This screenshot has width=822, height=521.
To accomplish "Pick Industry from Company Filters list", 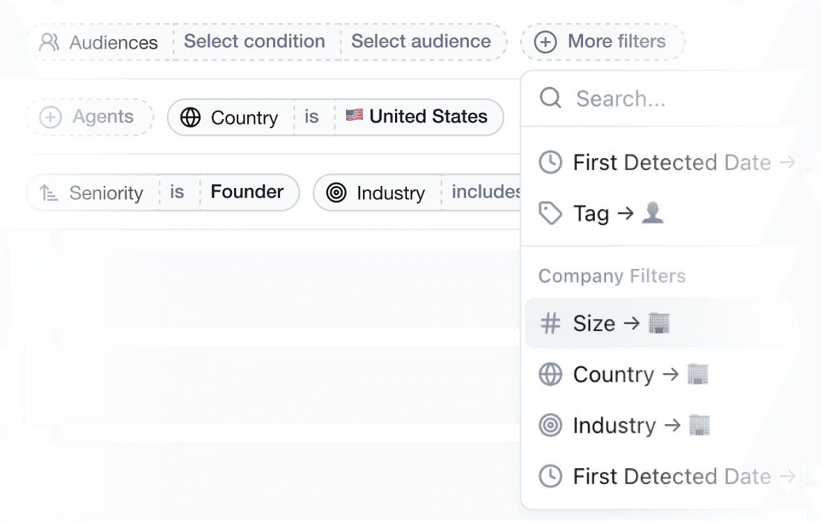I will point(614,426).
